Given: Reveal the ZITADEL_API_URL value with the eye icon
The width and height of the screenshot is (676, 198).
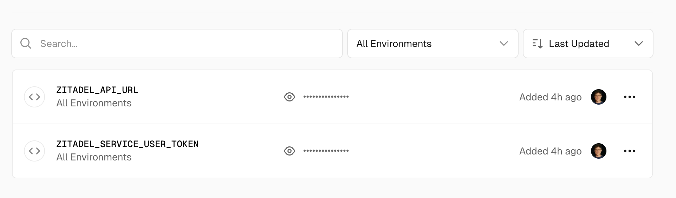Looking at the screenshot, I should [x=290, y=97].
